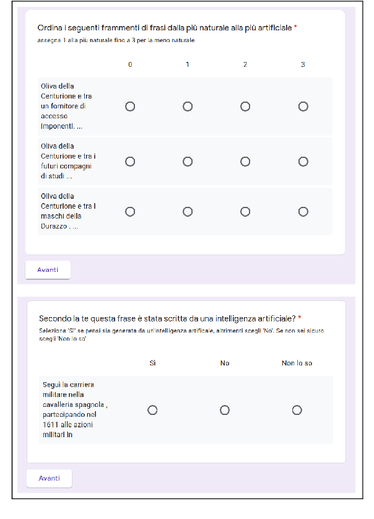
Task: Select rating 2 for the 'fornitore di accesso' sentence
Action: [245, 106]
